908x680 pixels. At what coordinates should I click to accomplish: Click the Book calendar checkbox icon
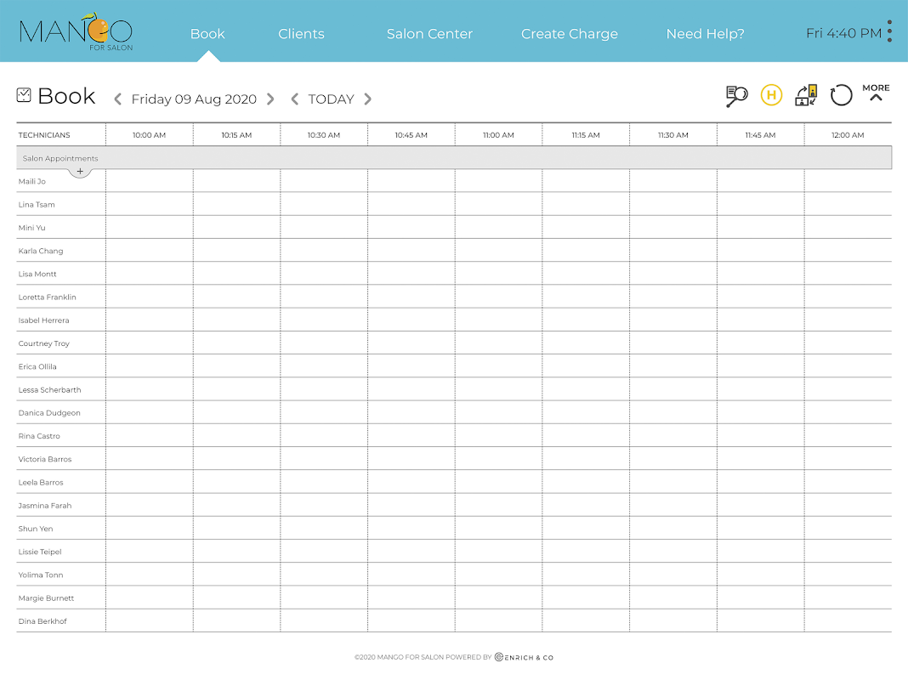[24, 95]
